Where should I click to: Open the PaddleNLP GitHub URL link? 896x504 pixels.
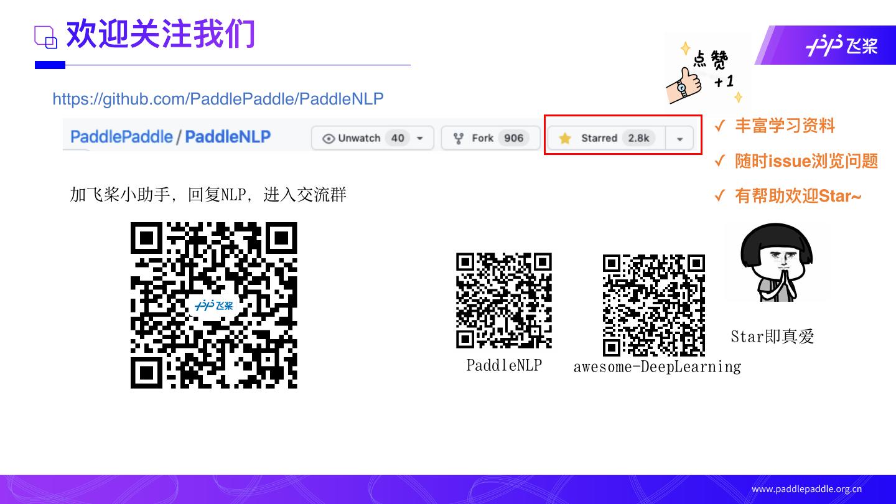tap(218, 99)
